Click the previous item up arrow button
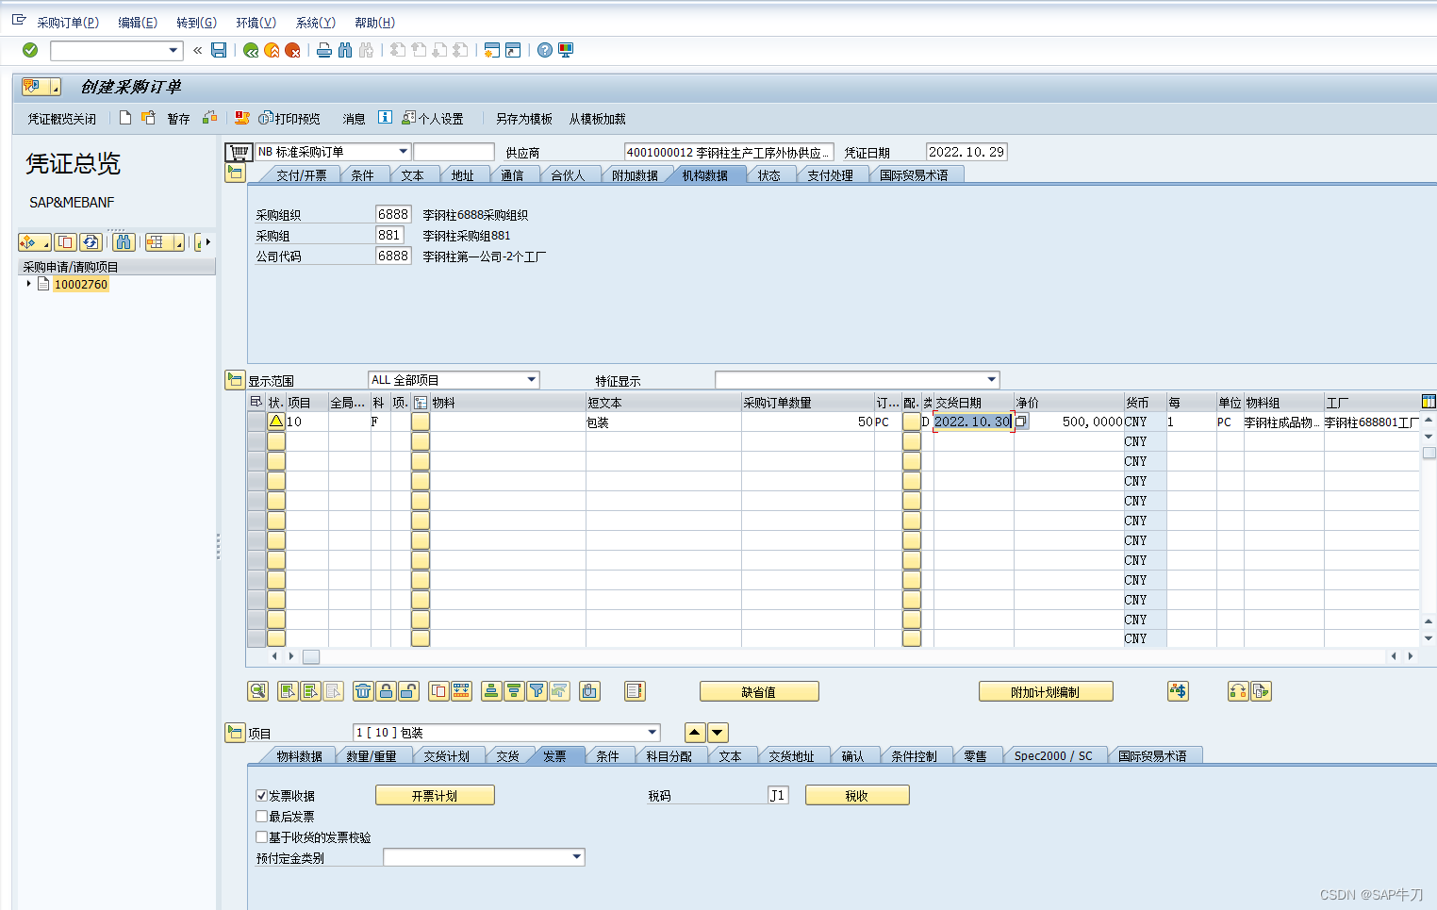 point(695,733)
